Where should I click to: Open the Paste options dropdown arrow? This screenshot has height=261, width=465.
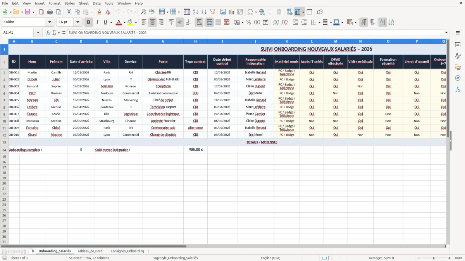[x=91, y=12]
